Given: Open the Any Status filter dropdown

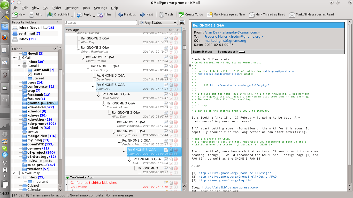Looking at the screenshot, I should 158,22.
